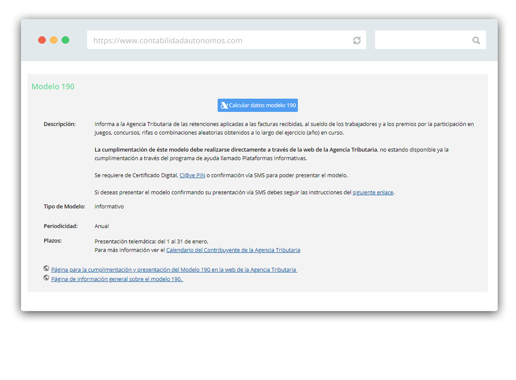
Task: Click the globe icon beside información general link
Action: click(x=46, y=278)
